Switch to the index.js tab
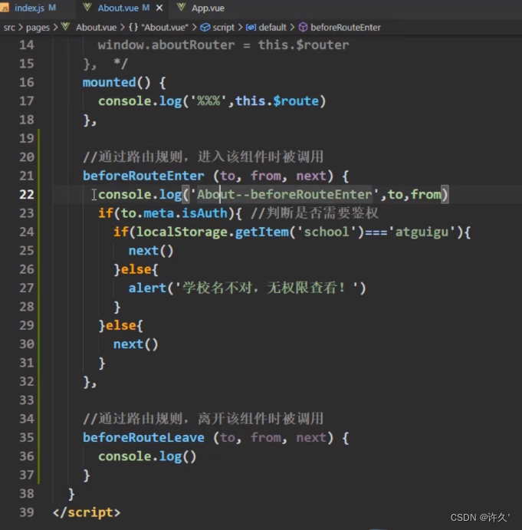Viewport: 522px width, 530px height. (29, 8)
